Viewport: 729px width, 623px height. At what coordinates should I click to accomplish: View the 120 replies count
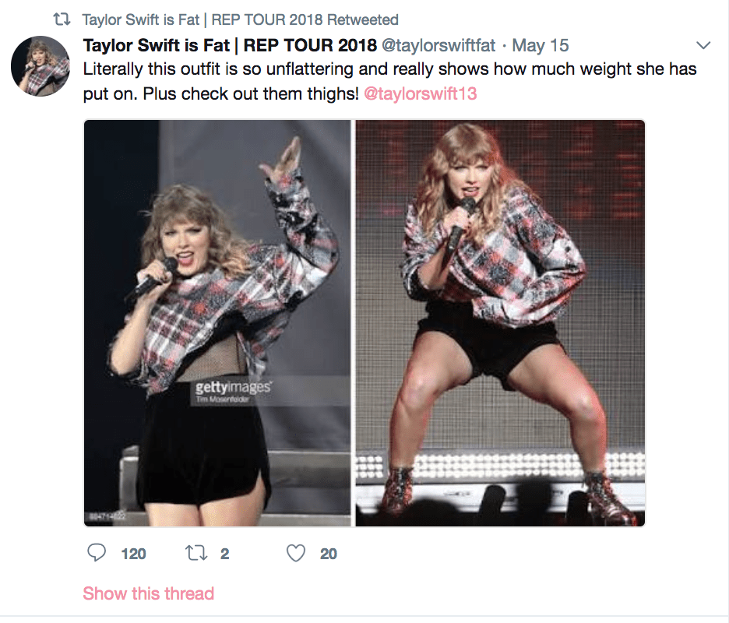[132, 554]
